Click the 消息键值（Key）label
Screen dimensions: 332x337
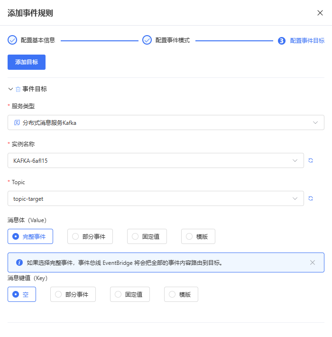28,278
